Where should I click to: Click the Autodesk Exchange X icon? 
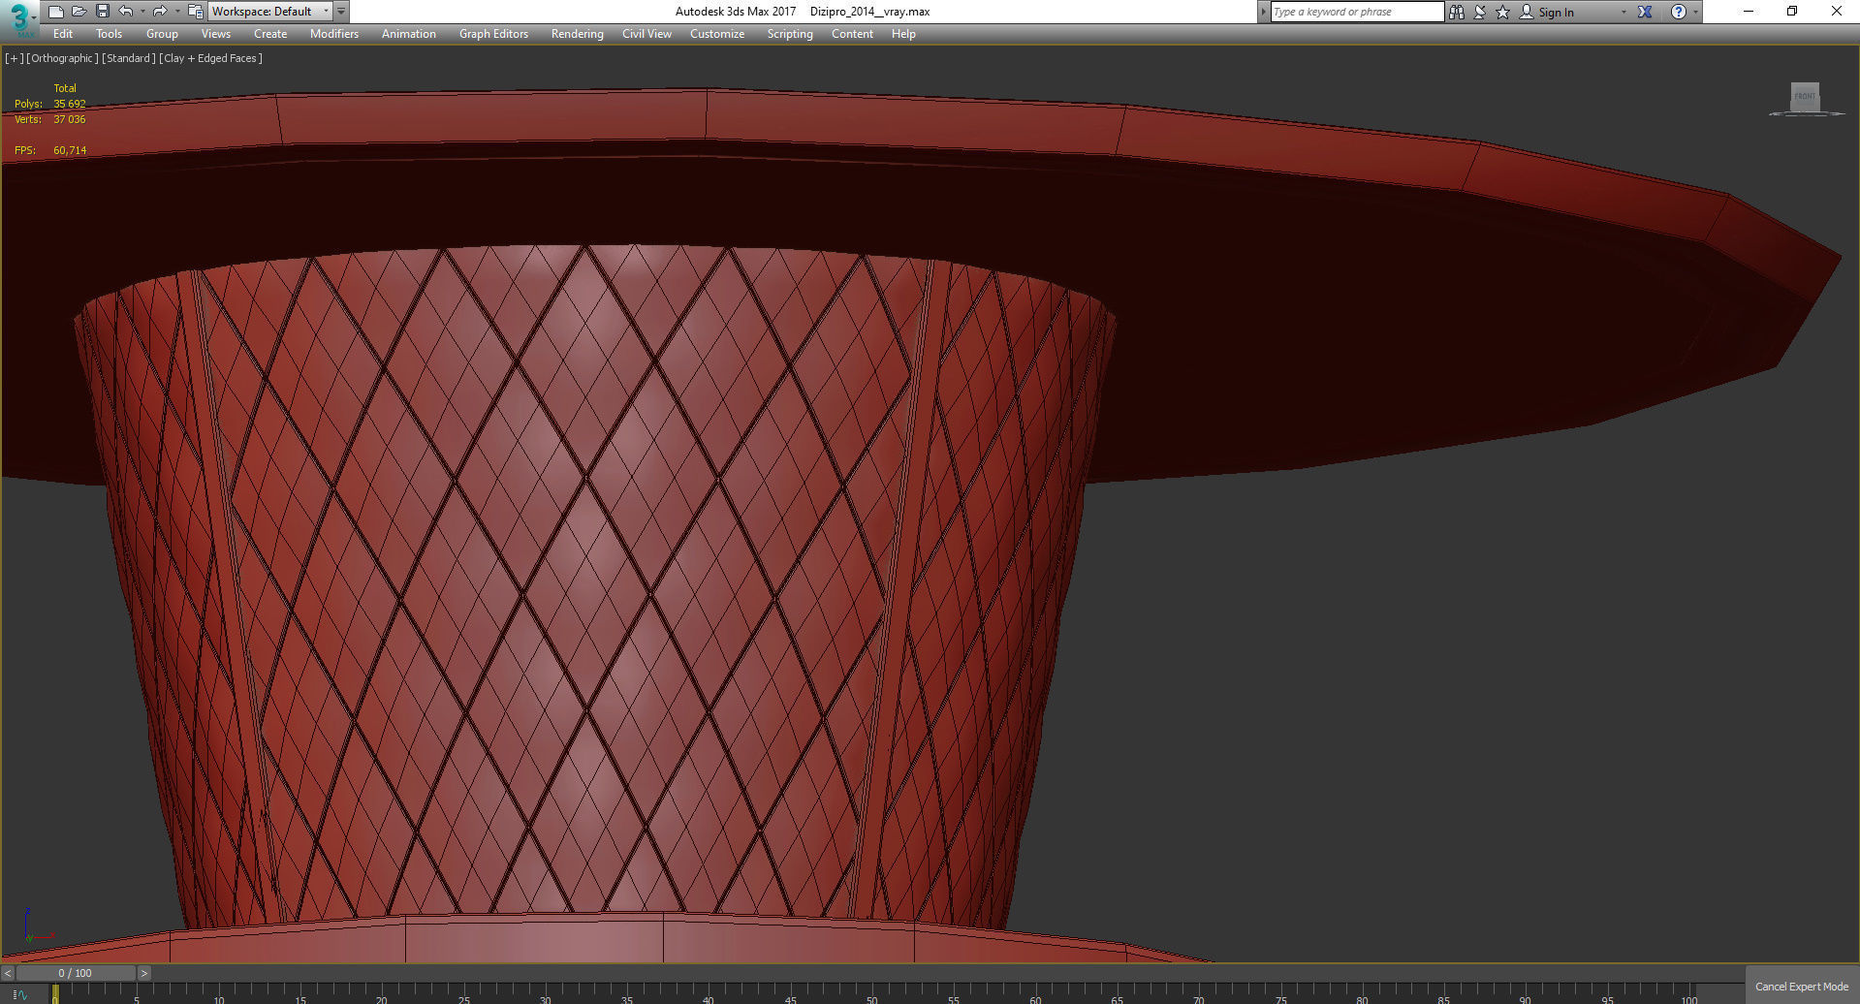point(1645,12)
